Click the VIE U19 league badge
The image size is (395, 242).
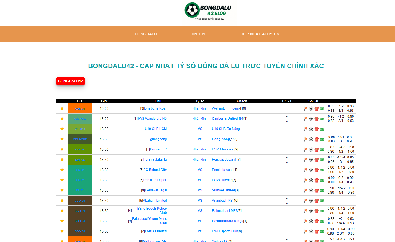point(80,129)
